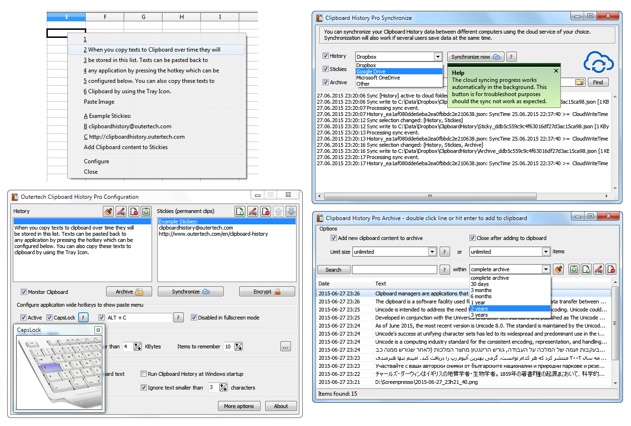Open the items limit unlimited dropdown
The image size is (631, 426).
click(546, 252)
